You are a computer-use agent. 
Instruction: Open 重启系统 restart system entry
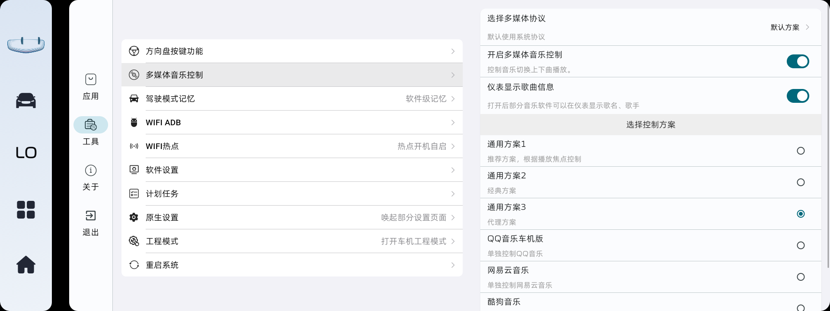[292, 265]
